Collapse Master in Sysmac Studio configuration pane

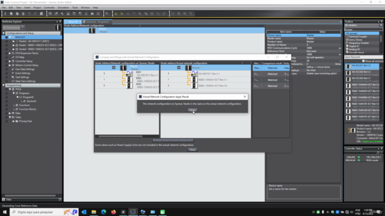(114, 67)
